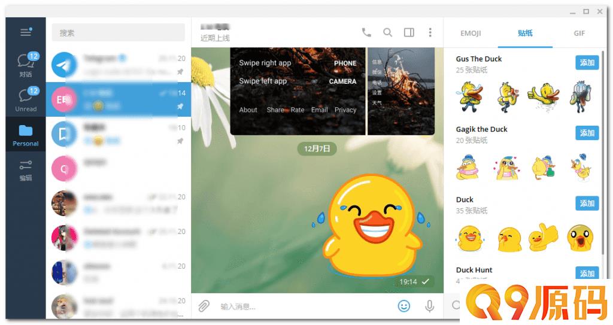Toggle the right side panel icon

[x=409, y=32]
